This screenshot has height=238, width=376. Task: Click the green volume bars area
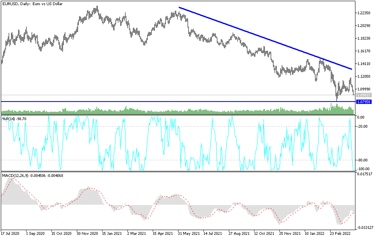click(x=178, y=111)
